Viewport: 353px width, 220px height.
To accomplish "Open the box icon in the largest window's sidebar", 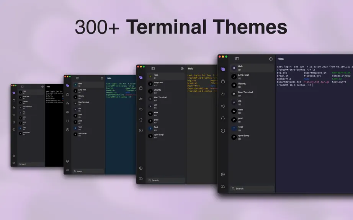I will [223, 81].
